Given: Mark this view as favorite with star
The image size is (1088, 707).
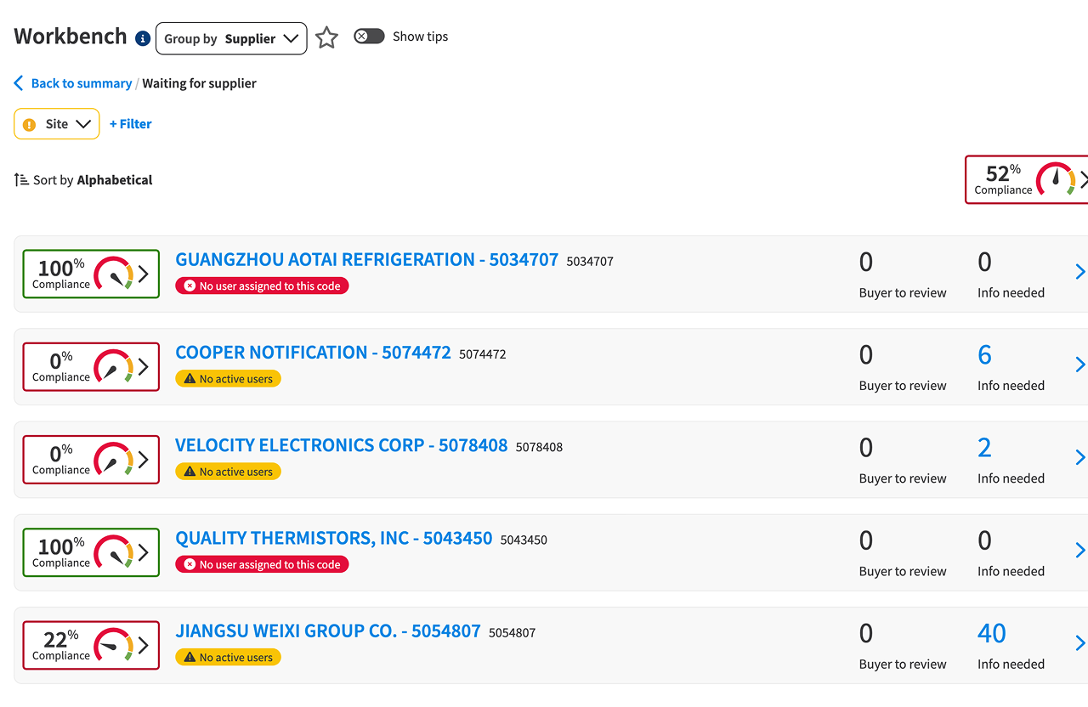Looking at the screenshot, I should click(326, 37).
